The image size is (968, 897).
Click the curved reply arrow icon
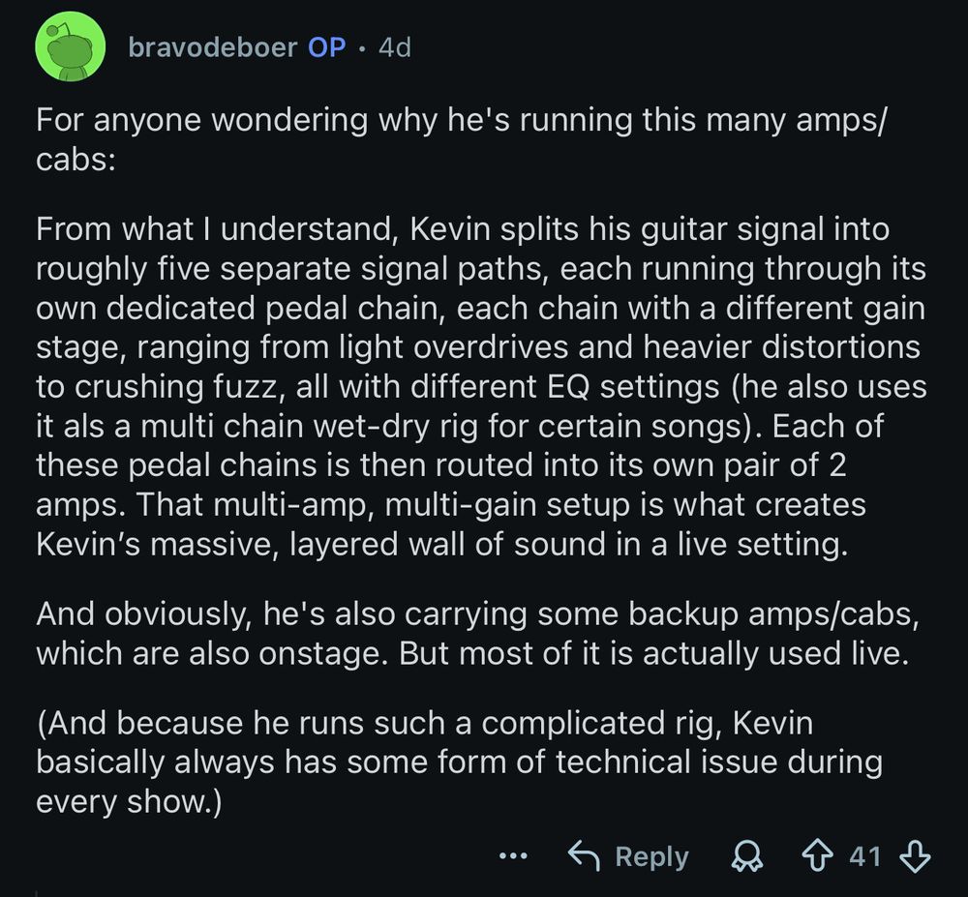click(x=584, y=855)
